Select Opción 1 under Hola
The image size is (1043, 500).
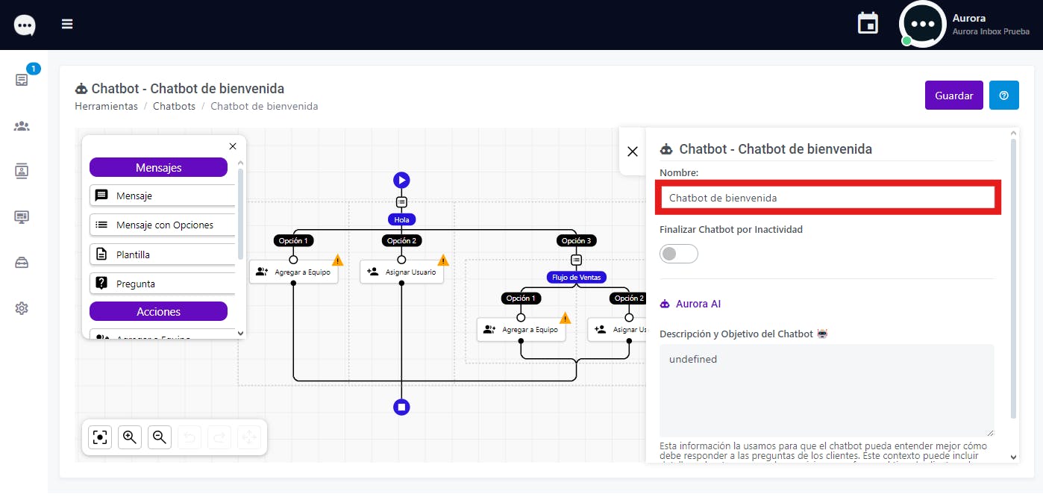tap(292, 240)
